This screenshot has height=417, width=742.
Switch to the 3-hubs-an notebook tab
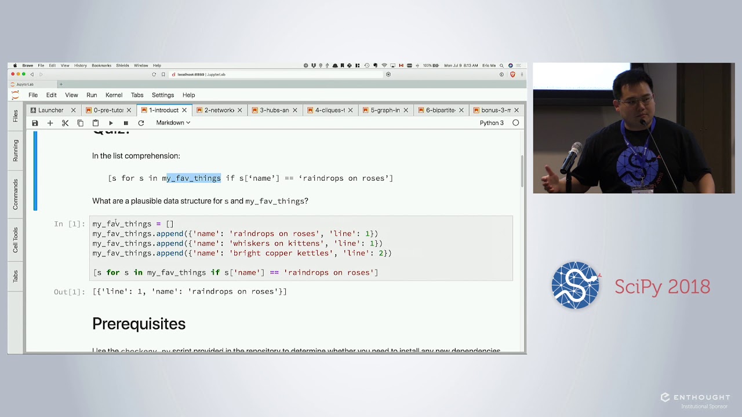tap(274, 110)
